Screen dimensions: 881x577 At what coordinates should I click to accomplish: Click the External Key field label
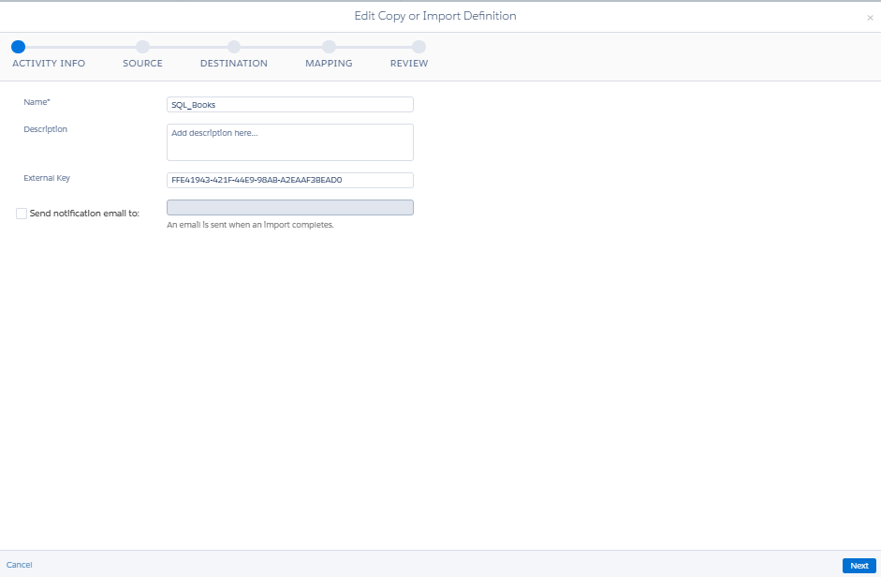pyautogui.click(x=47, y=178)
